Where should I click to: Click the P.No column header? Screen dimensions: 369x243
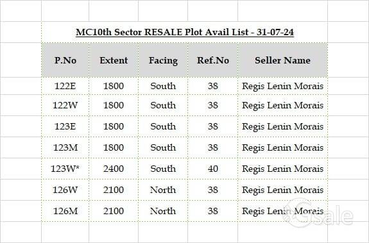[x=65, y=60]
